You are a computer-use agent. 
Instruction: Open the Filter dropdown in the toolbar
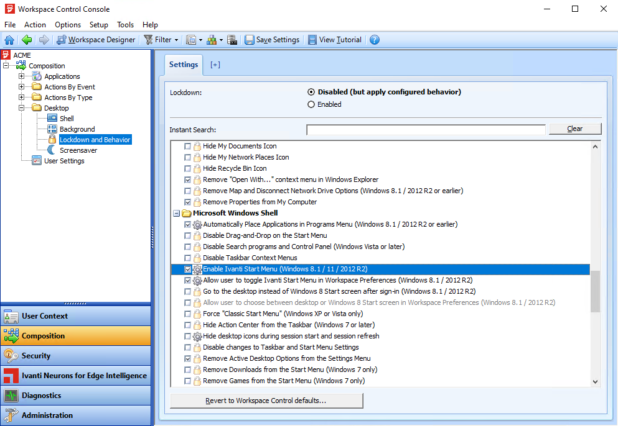click(161, 40)
